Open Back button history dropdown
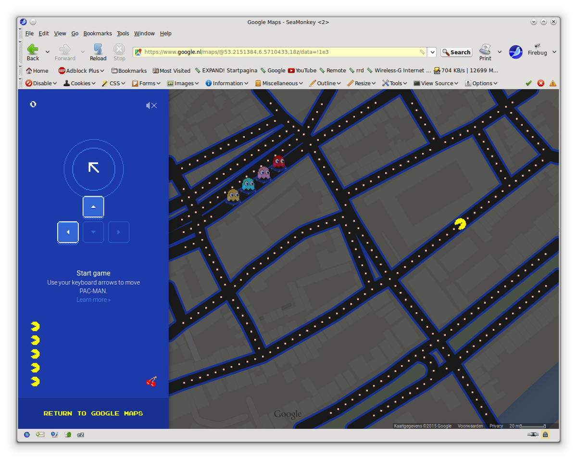The image size is (577, 459). point(47,52)
